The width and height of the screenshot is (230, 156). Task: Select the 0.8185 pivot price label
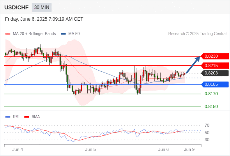click(215, 84)
